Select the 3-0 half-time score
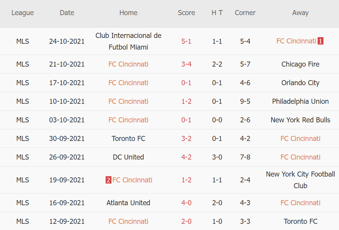 coord(217,157)
